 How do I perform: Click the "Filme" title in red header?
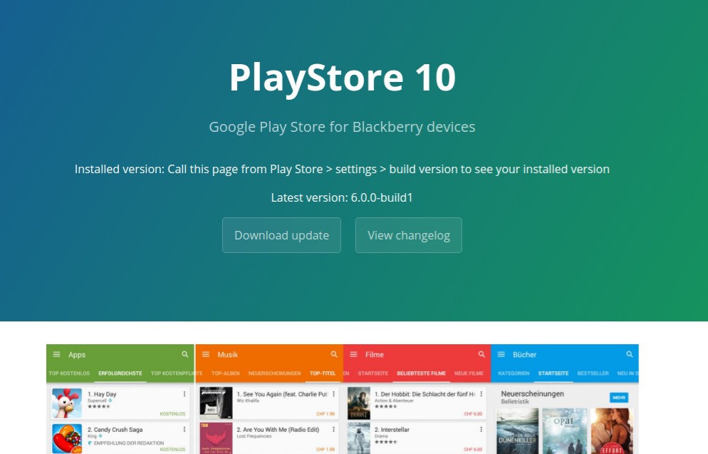click(375, 355)
